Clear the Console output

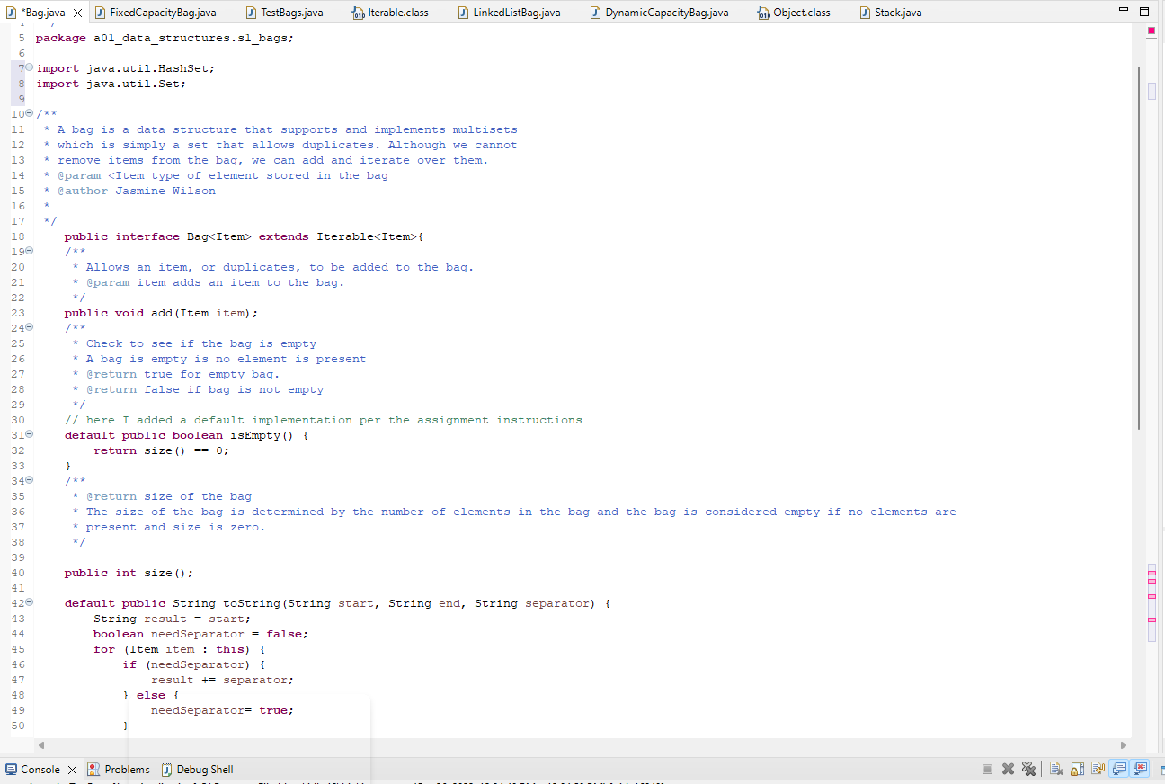pos(1055,769)
